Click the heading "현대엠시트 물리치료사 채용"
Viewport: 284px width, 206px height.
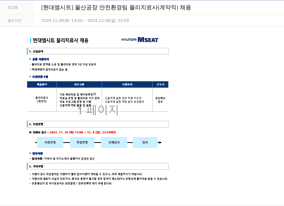coord(60,40)
